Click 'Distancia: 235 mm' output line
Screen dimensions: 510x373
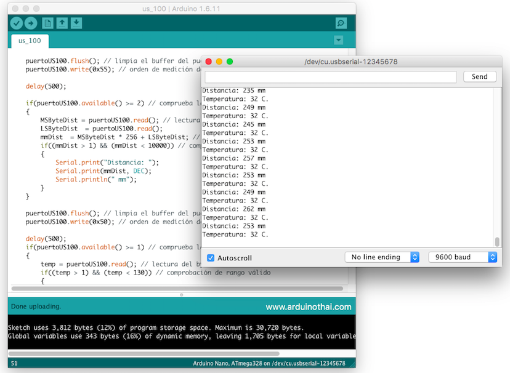pos(234,90)
